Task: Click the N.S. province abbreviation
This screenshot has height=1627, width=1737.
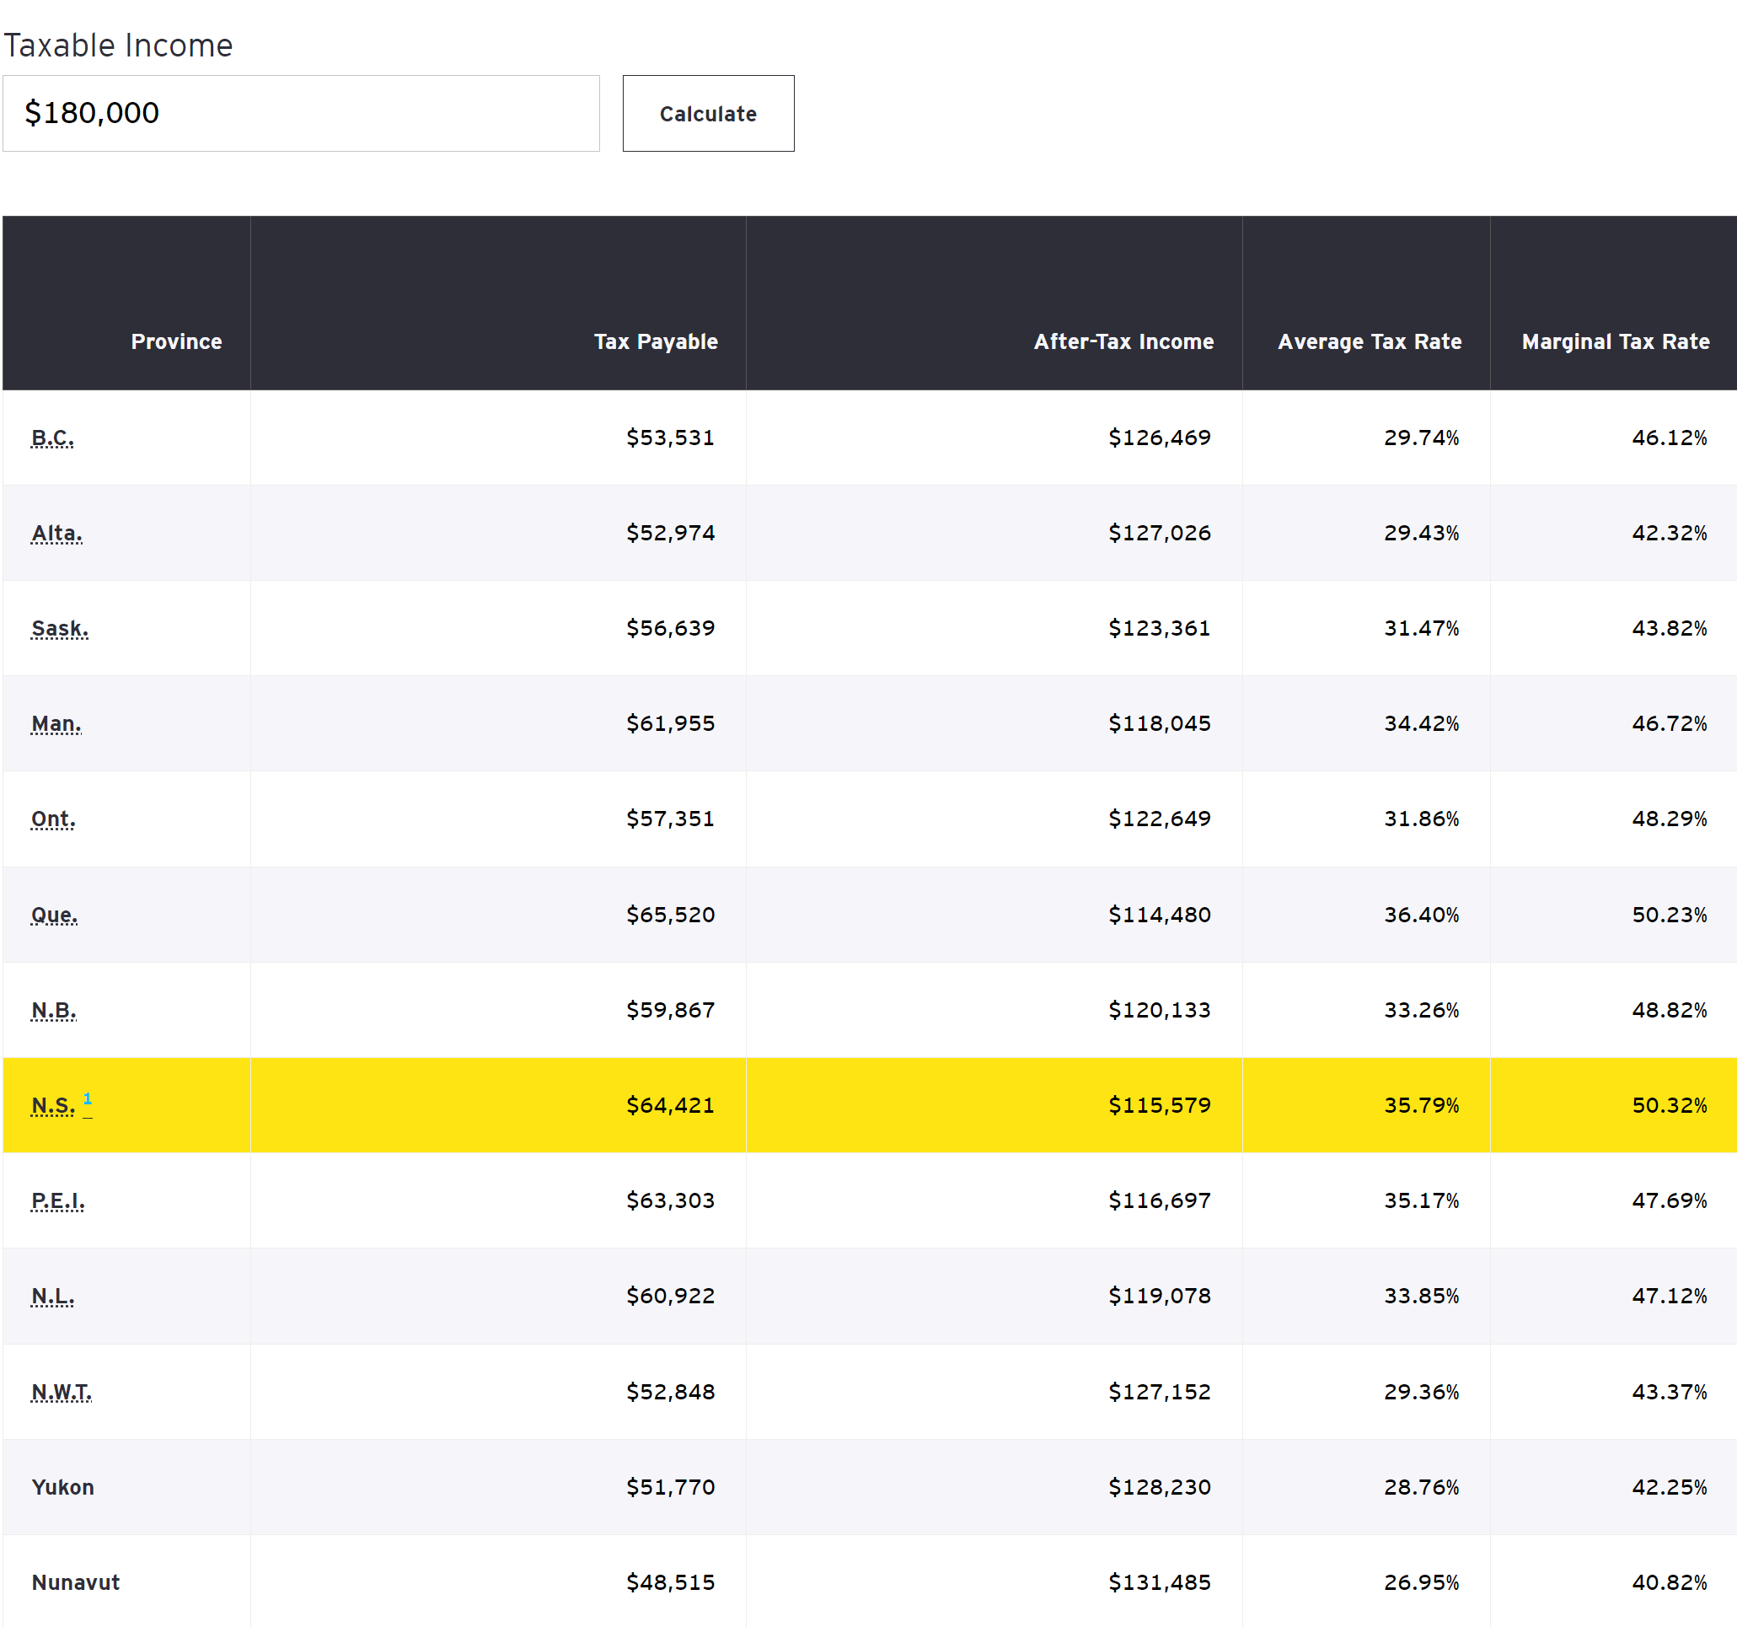Action: click(52, 1105)
